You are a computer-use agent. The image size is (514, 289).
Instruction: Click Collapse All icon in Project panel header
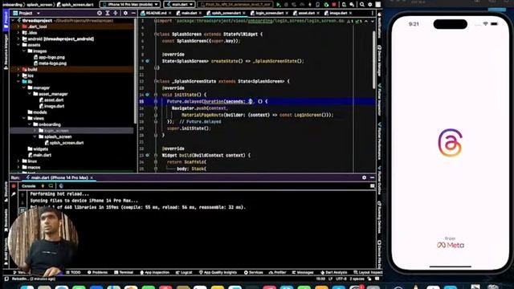point(116,13)
